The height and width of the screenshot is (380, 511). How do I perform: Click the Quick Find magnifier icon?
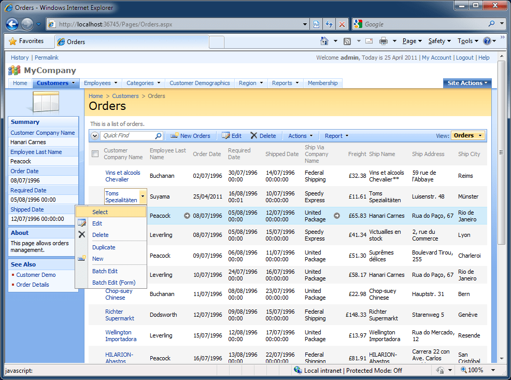[x=159, y=136]
